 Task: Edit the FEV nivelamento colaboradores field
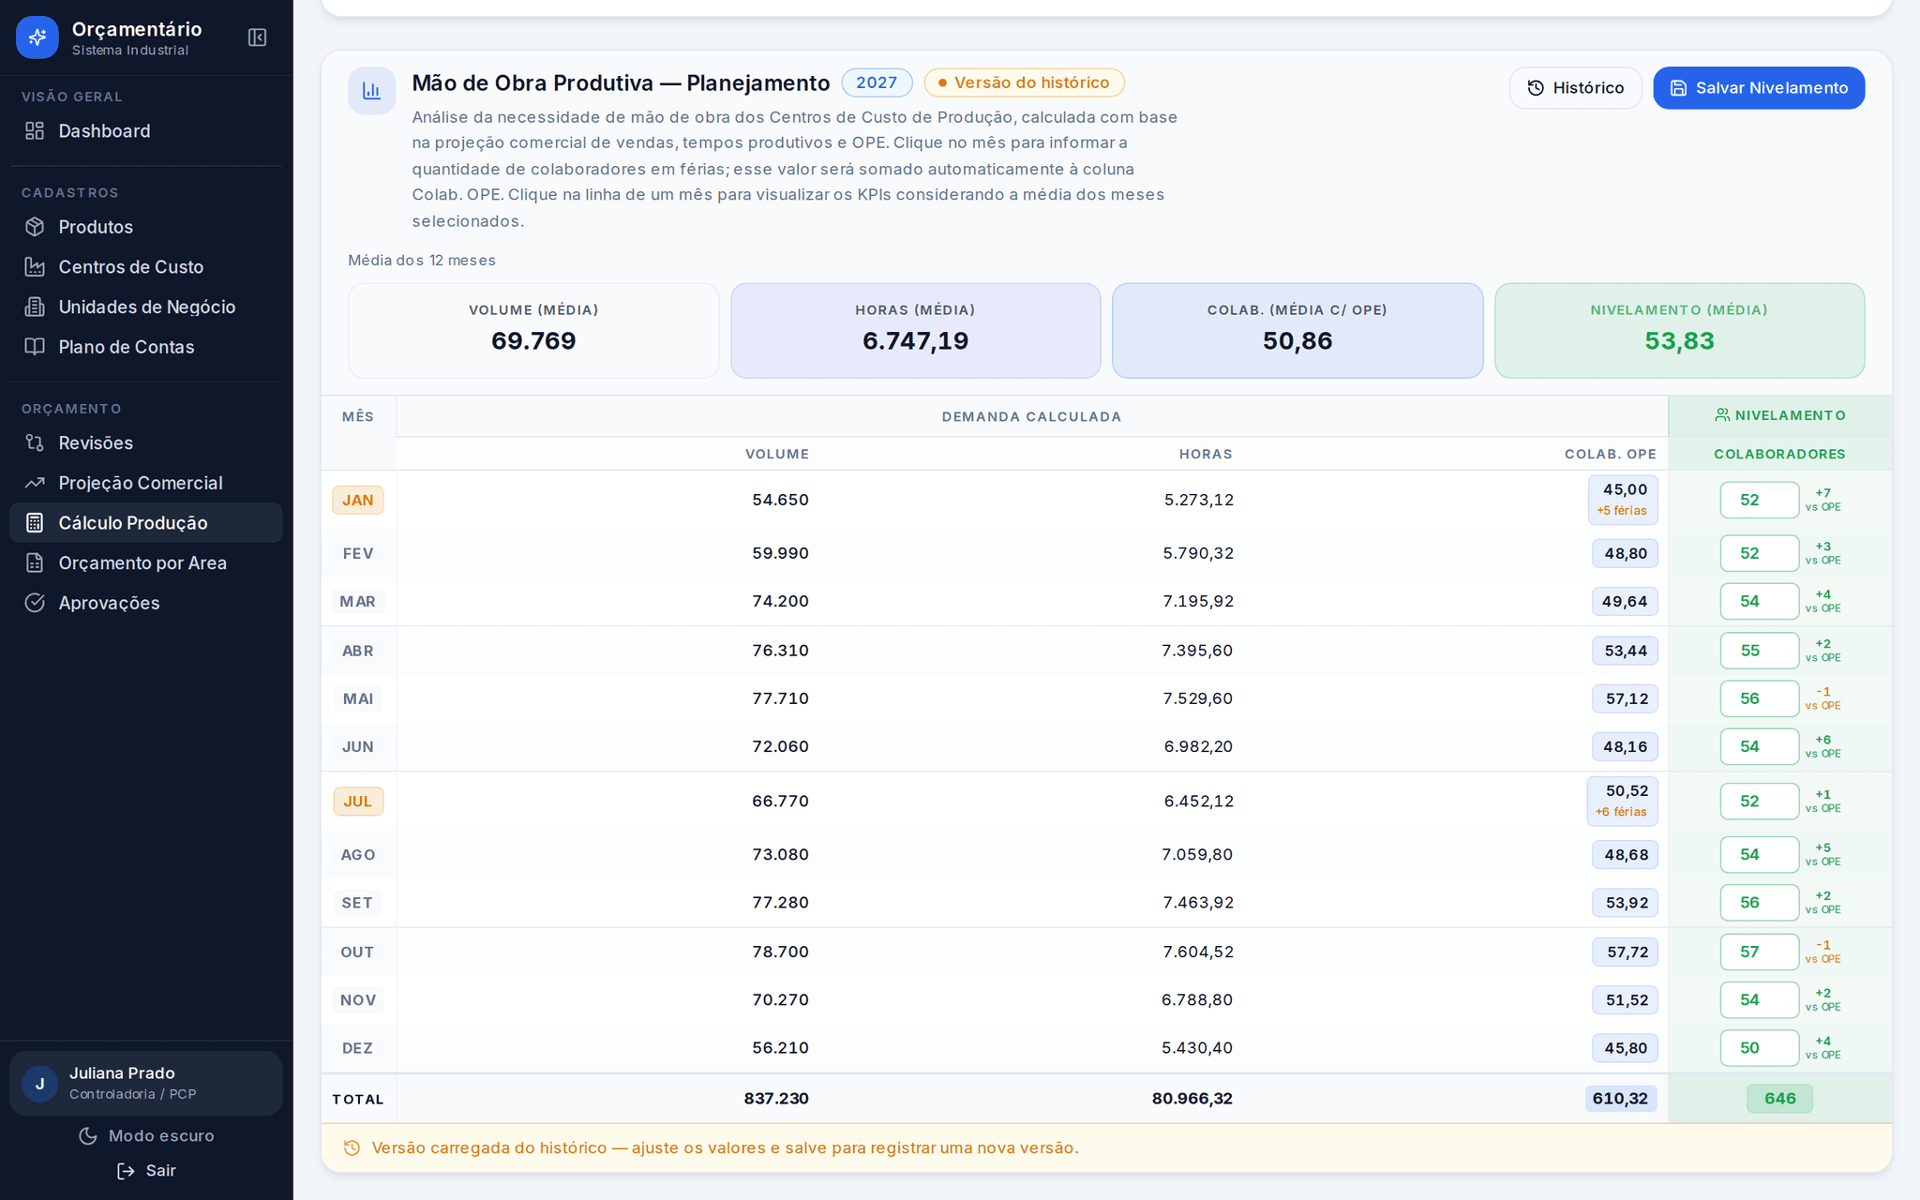[x=1759, y=553]
